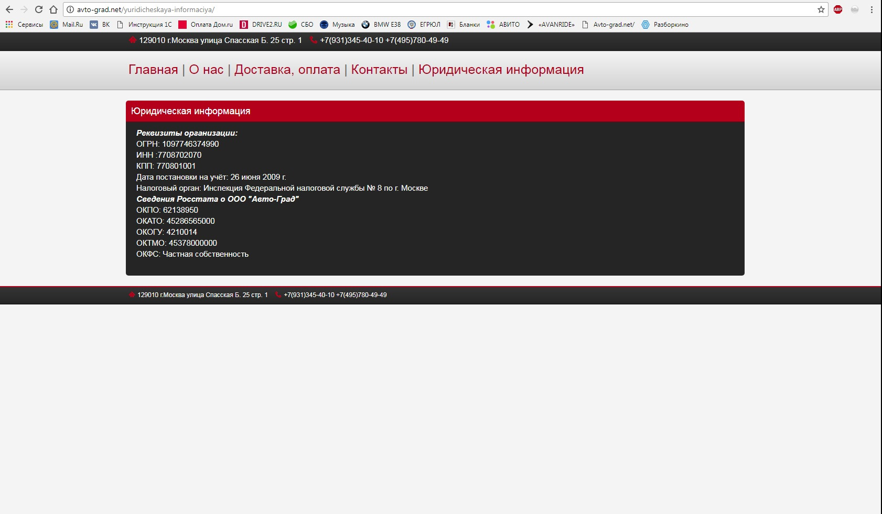Click the footer address text
This screenshot has width=882, height=514.
tap(202, 295)
